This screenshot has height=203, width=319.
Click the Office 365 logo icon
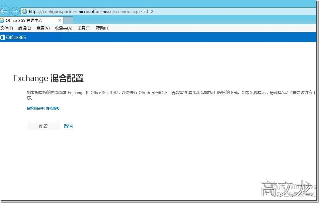[x=2, y=37]
